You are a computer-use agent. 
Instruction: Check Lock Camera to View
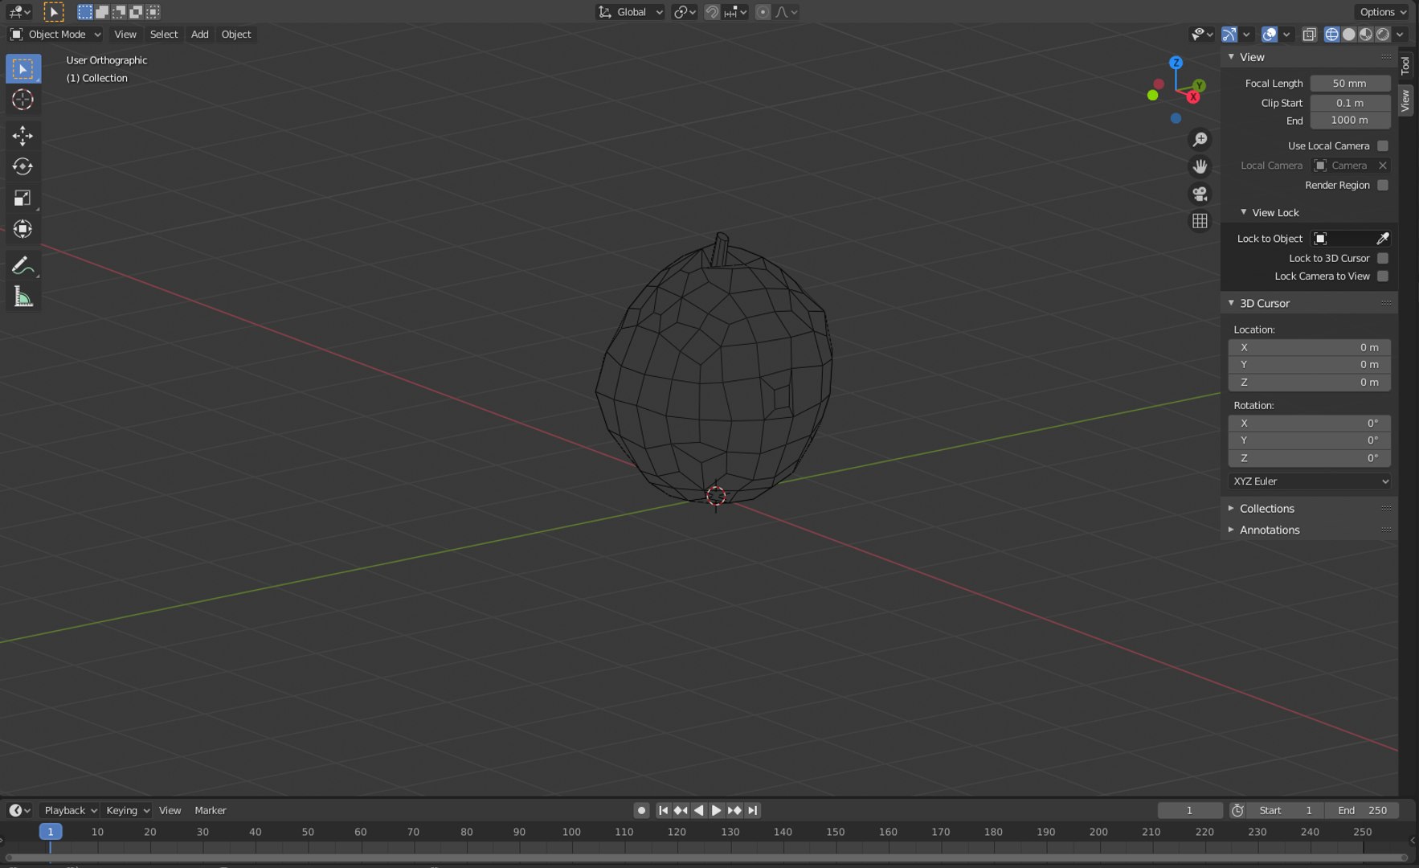point(1382,276)
